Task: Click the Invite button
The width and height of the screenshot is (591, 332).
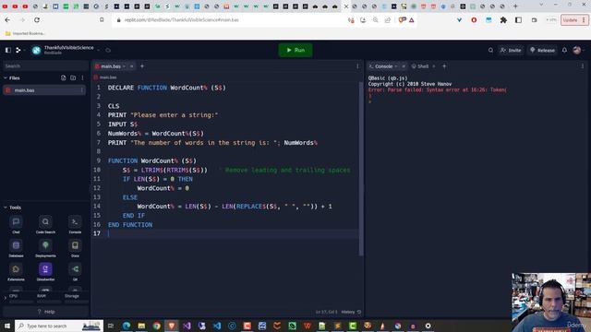Action: tap(511, 50)
